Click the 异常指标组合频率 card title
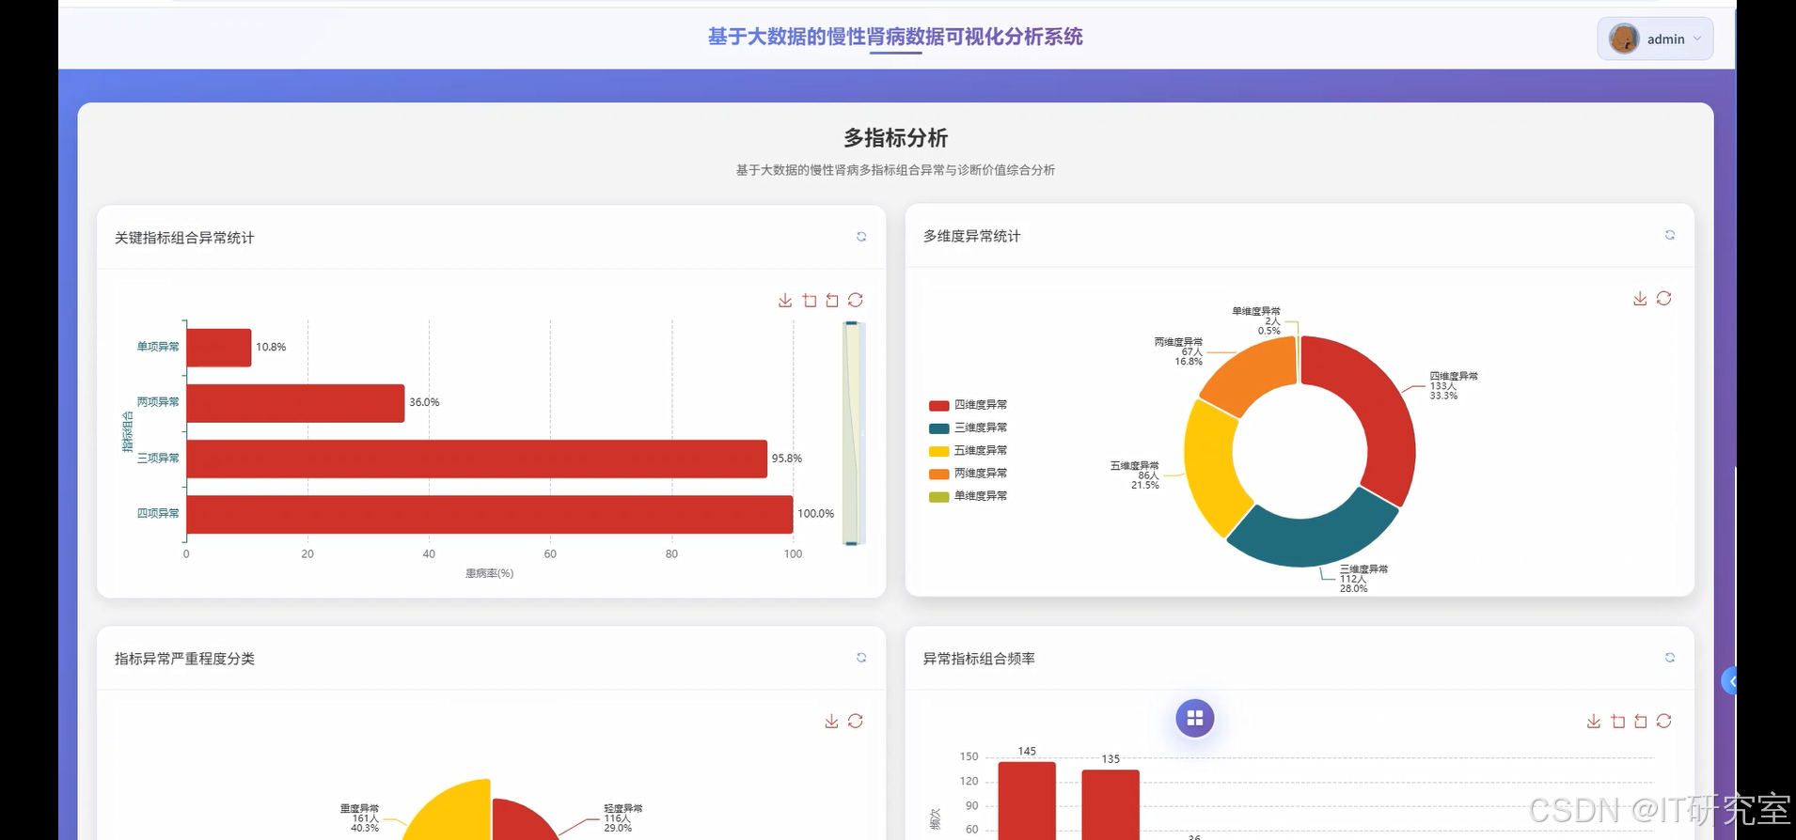The height and width of the screenshot is (840, 1796). [x=979, y=659]
